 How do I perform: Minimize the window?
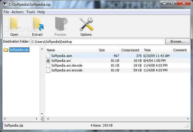[x=164, y=3]
